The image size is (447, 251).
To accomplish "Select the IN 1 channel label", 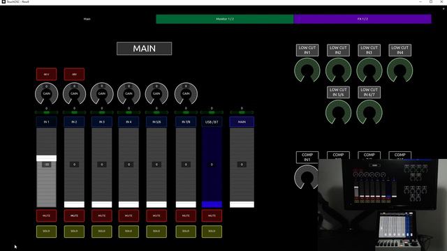I will 47,122.
